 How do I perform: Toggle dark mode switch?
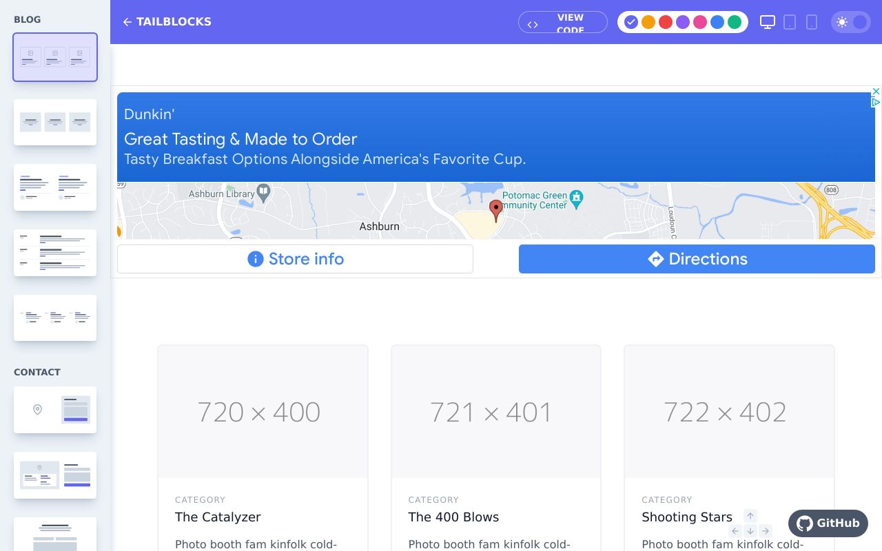[851, 22]
